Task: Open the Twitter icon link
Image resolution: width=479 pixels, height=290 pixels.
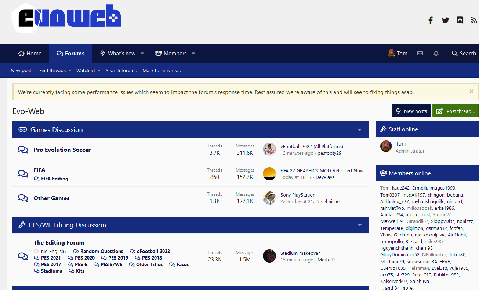Action: pos(445,21)
